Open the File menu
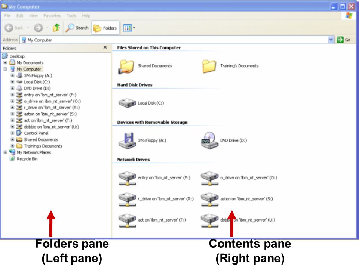Screen dimensions: 359x269 [7, 16]
